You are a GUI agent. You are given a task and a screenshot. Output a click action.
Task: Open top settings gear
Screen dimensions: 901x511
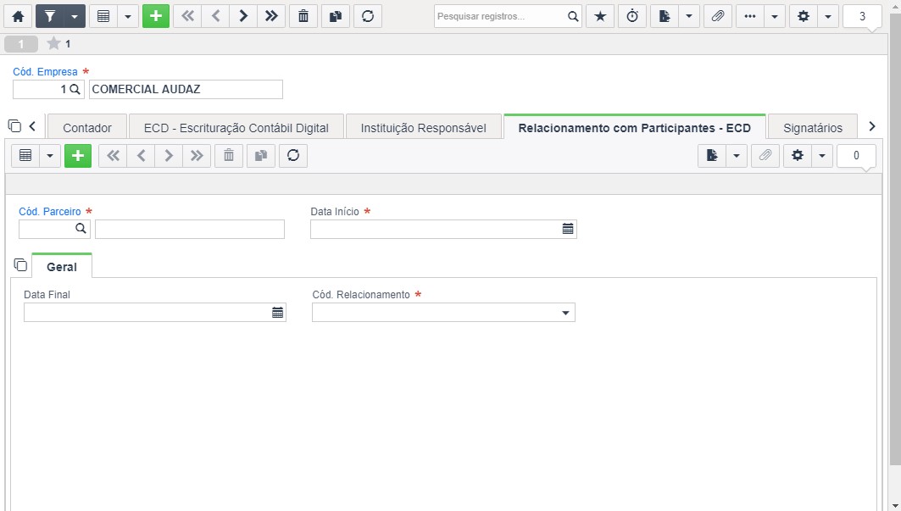click(x=804, y=16)
